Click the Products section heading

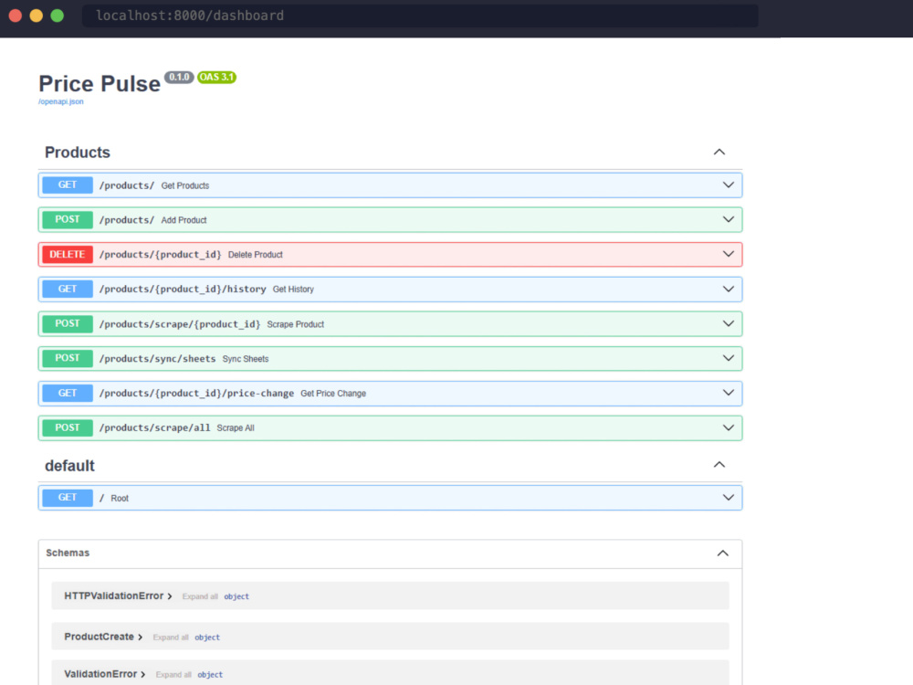pos(78,152)
